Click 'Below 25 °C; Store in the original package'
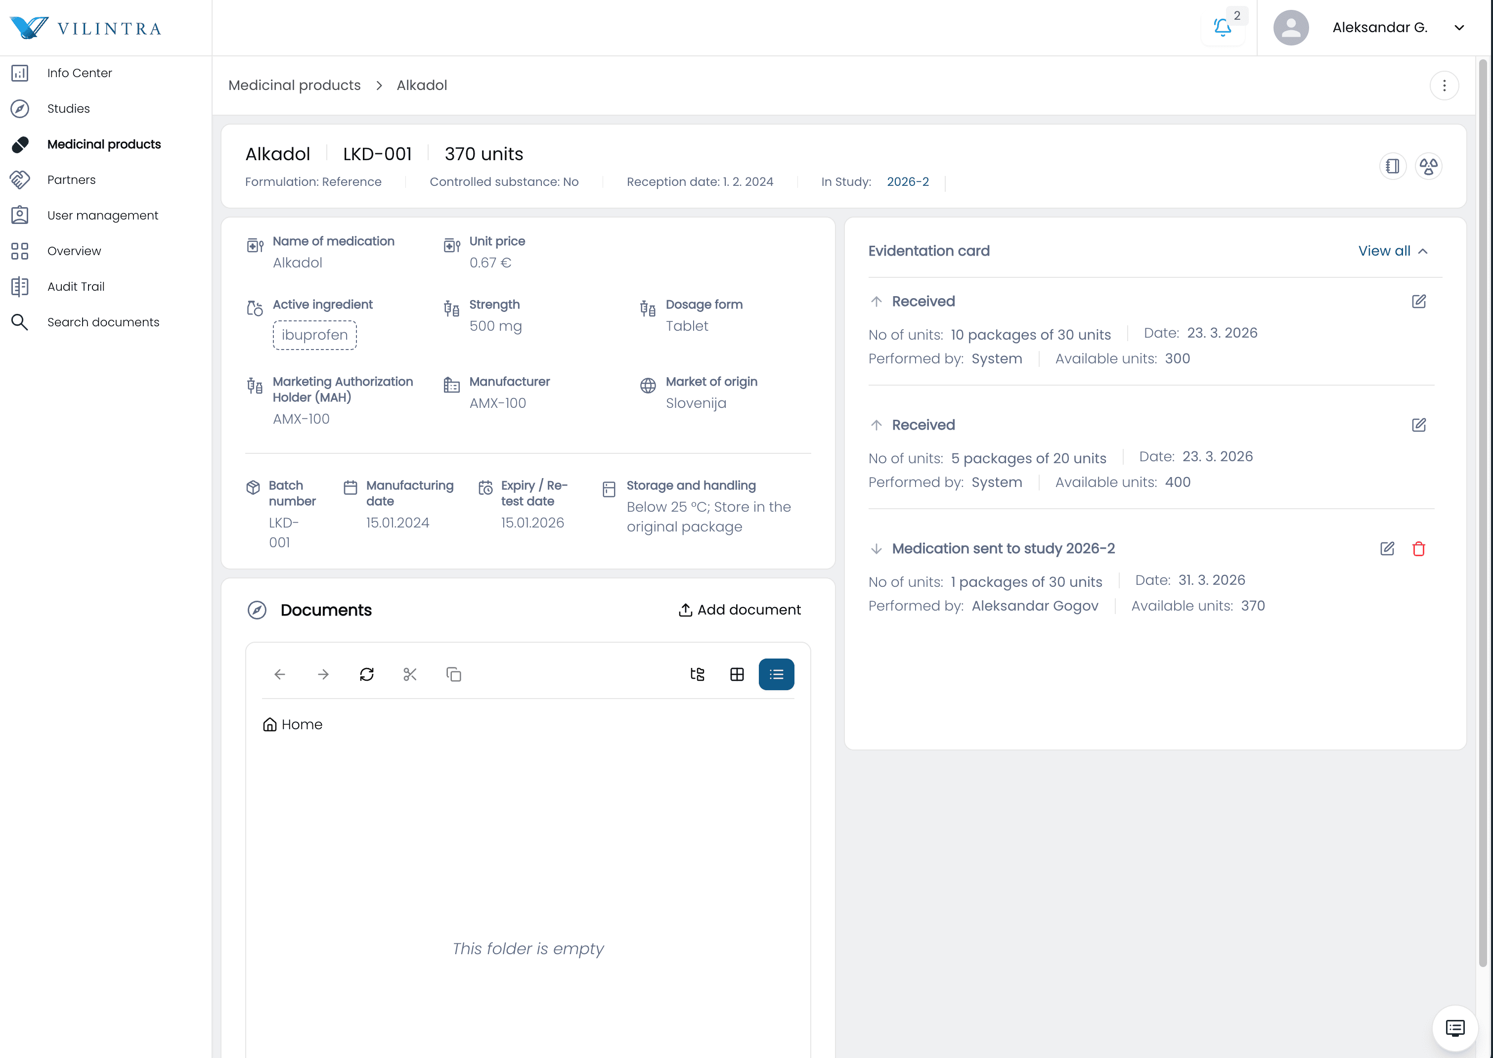1493x1058 pixels. point(709,517)
